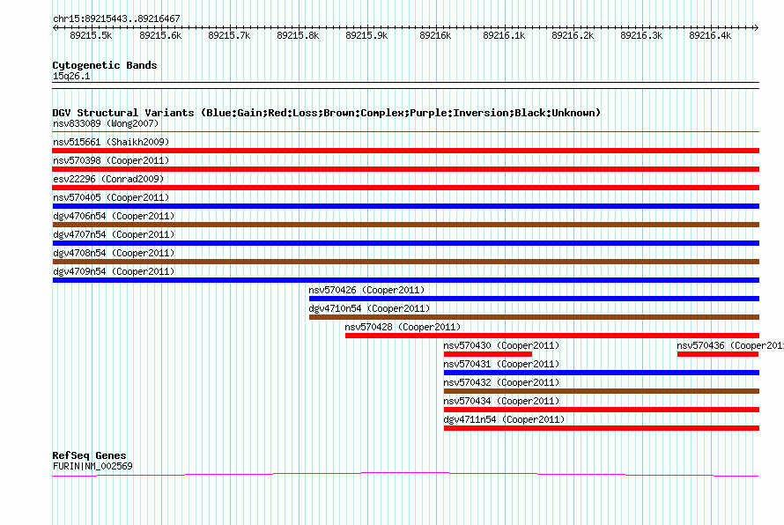Viewport: 784px width, 525px height.
Task: Open the nsv570398 (Cooper2011) variant label
Action: (111, 160)
